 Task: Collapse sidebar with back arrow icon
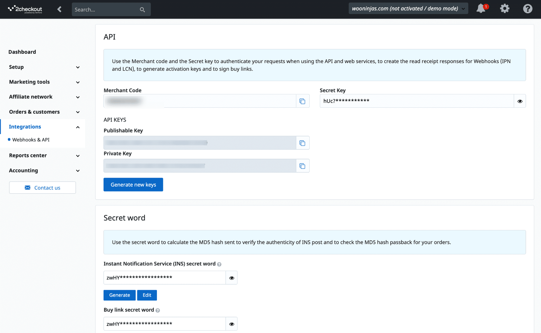click(x=60, y=9)
